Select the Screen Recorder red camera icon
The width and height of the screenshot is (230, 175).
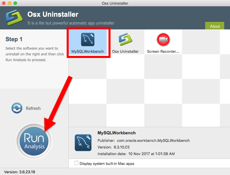[x=163, y=39]
